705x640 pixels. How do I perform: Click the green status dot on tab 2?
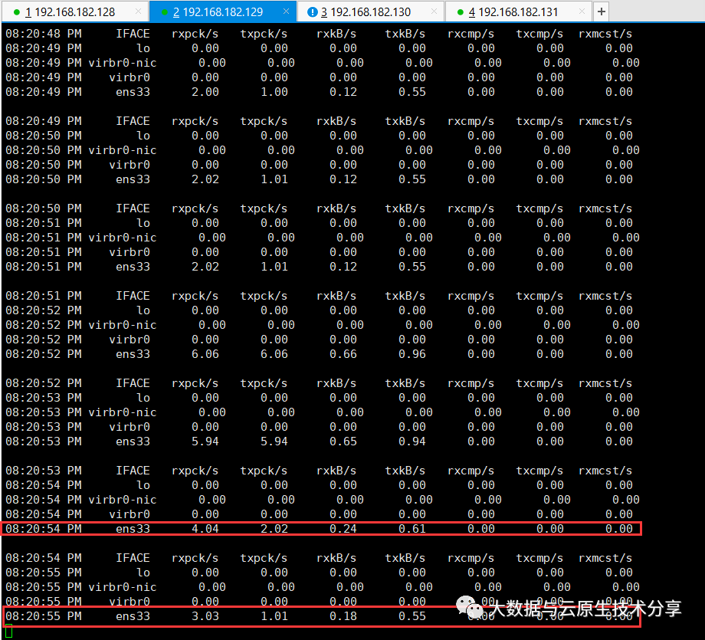[x=164, y=12]
